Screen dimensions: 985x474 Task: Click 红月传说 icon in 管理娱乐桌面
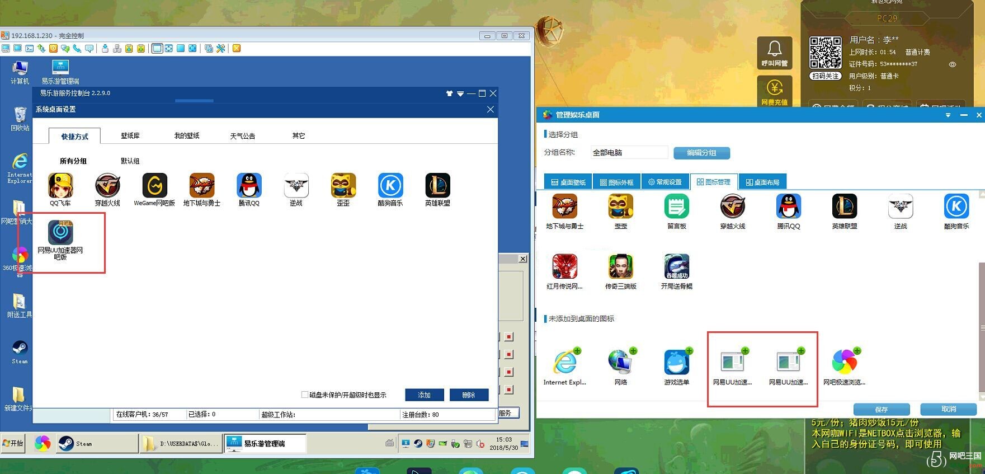pos(565,266)
